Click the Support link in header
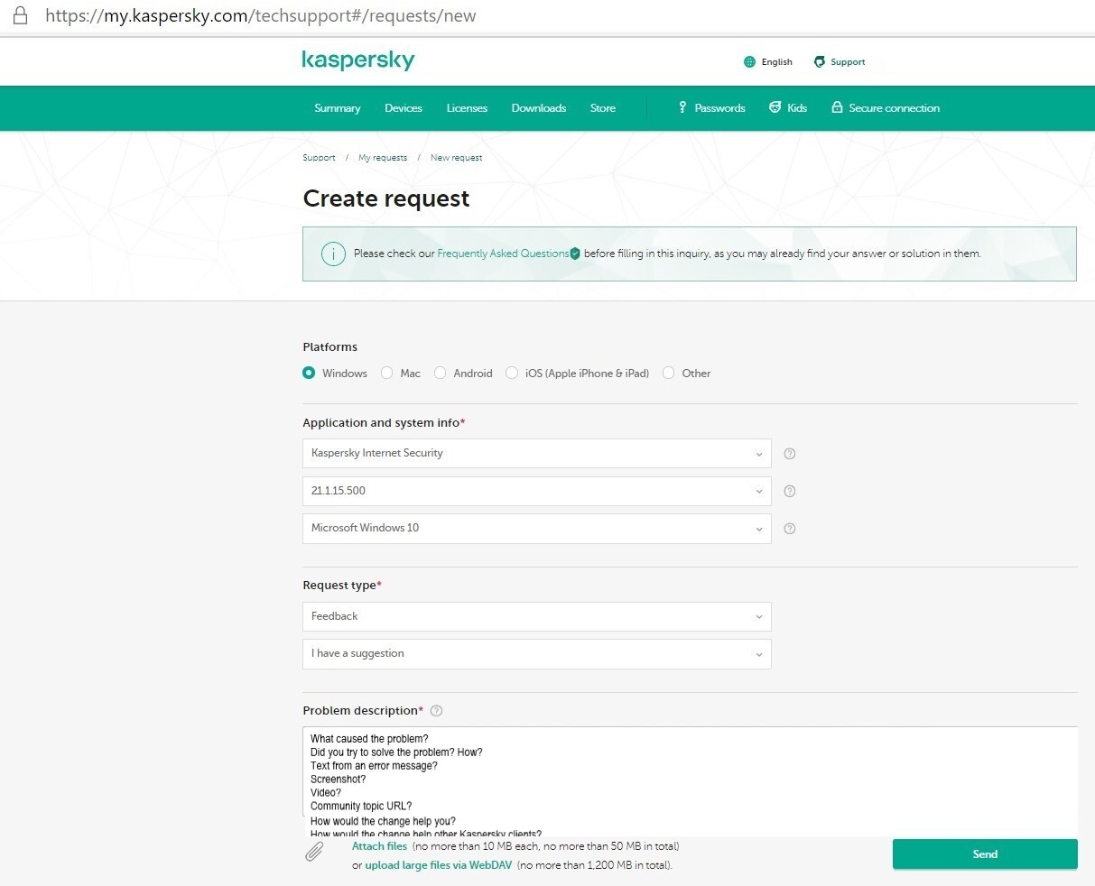Image resolution: width=1095 pixels, height=886 pixels. coord(848,62)
